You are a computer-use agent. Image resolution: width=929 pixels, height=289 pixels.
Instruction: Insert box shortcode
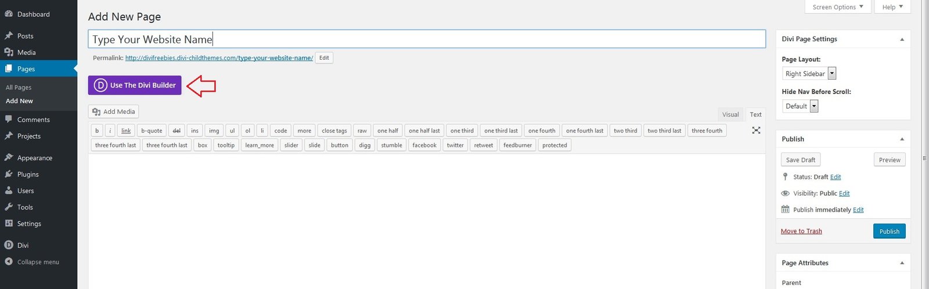(x=203, y=145)
